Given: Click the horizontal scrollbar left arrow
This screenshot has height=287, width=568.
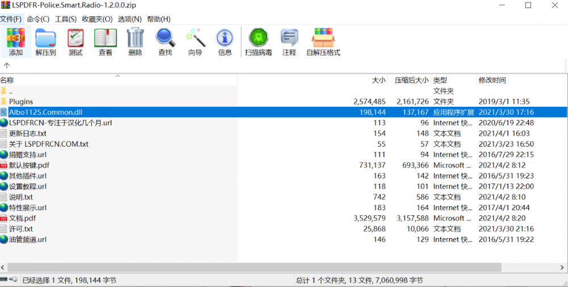Looking at the screenshot, I should pyautogui.click(x=3, y=268).
